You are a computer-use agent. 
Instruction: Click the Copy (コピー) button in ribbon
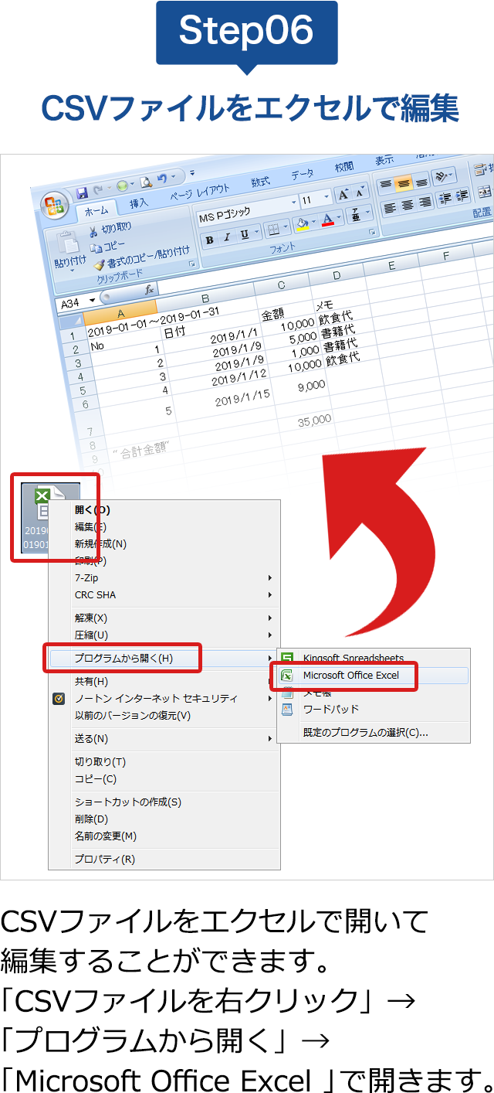point(107,247)
